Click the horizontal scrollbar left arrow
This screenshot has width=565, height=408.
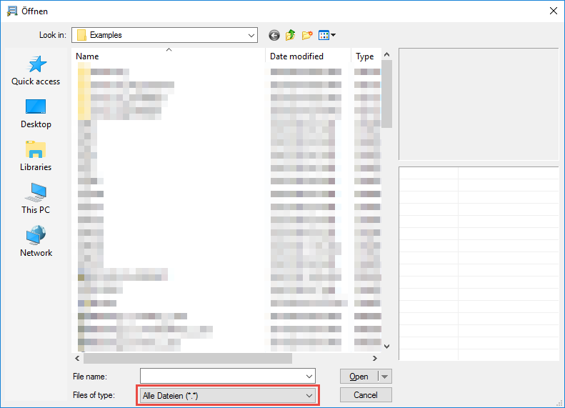[x=77, y=358]
